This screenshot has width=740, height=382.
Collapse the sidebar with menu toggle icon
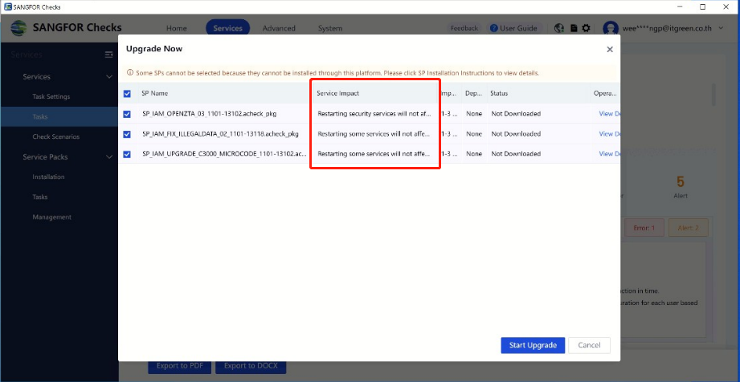109,55
